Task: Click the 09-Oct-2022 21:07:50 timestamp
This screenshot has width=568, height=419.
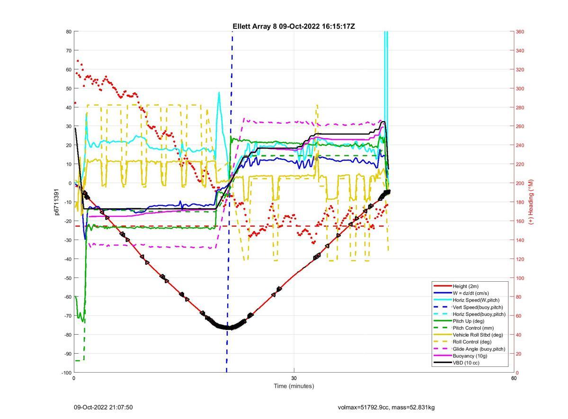Action: coord(103,407)
